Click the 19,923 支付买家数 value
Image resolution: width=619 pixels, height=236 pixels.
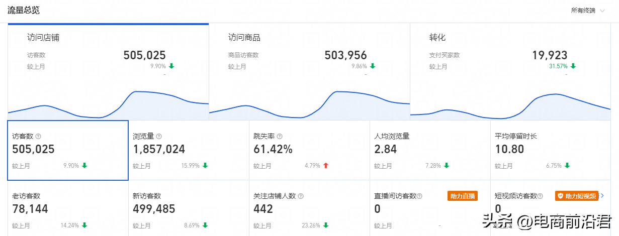click(x=550, y=55)
